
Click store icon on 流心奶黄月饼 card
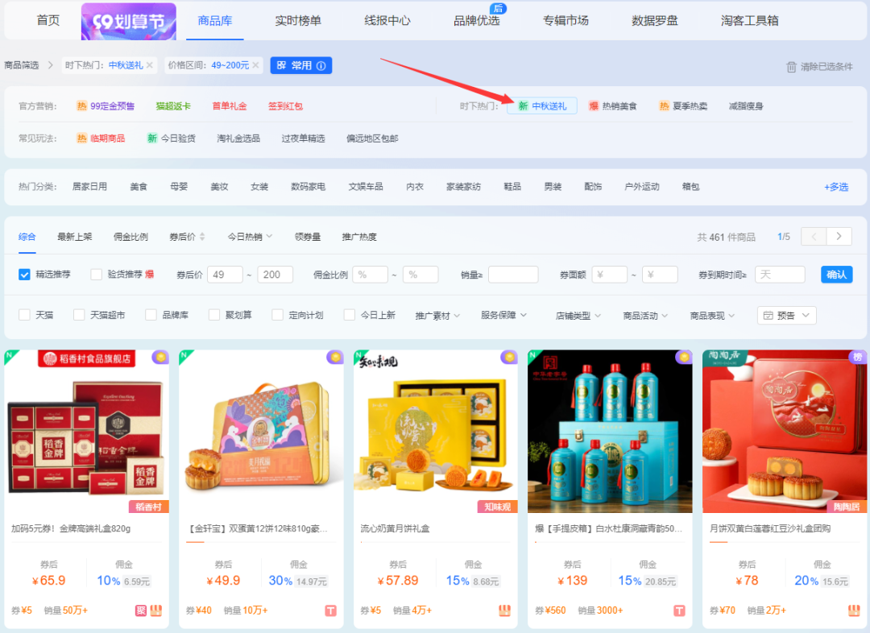click(x=504, y=610)
